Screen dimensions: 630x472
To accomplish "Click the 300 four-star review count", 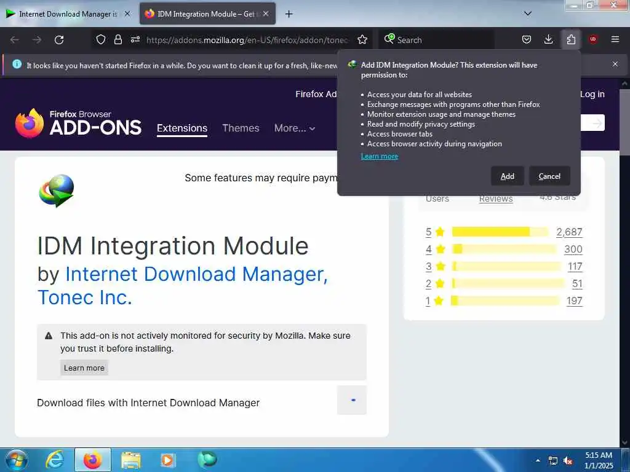I will point(573,249).
